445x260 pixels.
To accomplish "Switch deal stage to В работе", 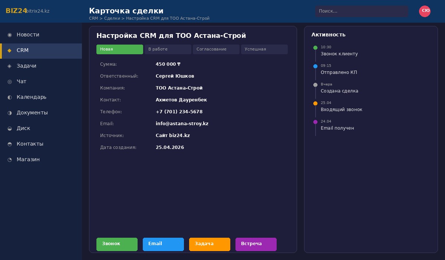I will 168,49.
